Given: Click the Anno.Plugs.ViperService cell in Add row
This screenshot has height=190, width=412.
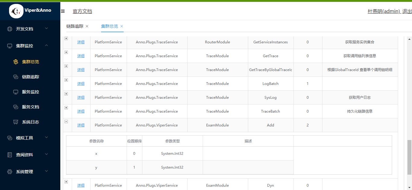Looking at the screenshot, I should [x=157, y=125].
